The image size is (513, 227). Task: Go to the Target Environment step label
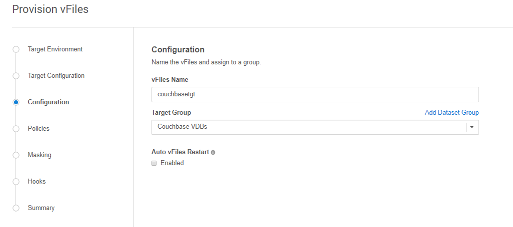[55, 49]
